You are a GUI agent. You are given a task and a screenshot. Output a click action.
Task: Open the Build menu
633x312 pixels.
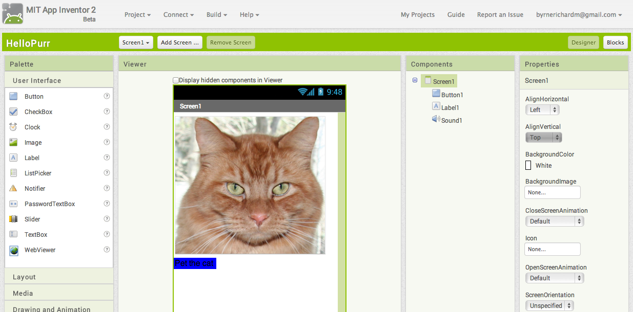(x=217, y=15)
